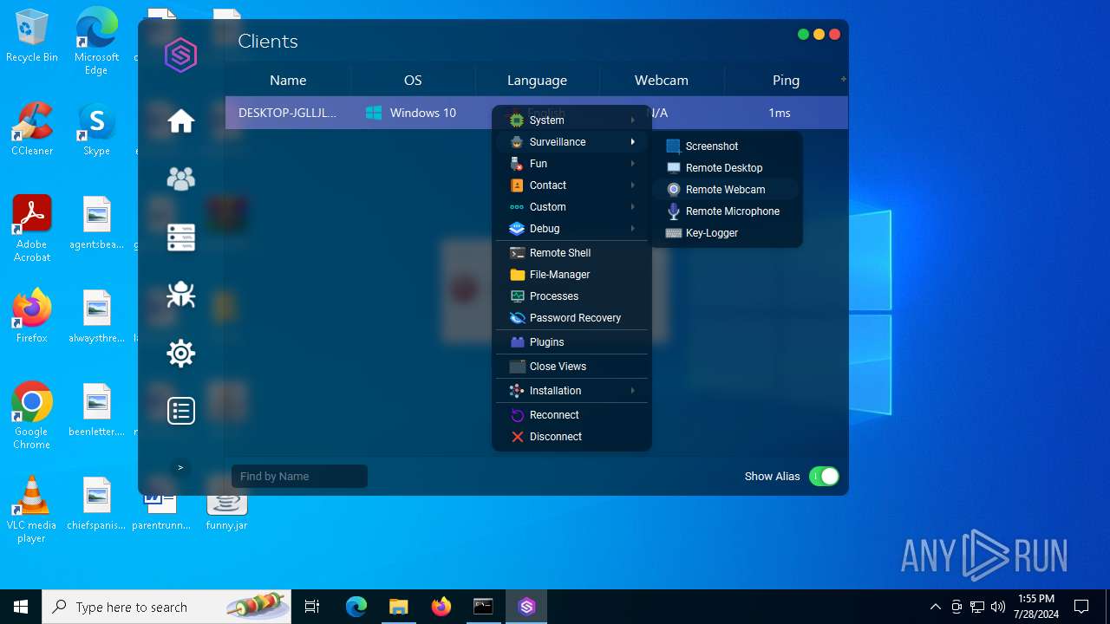The width and height of the screenshot is (1110, 624).
Task: Open File Explorer on taskbar
Action: click(398, 607)
